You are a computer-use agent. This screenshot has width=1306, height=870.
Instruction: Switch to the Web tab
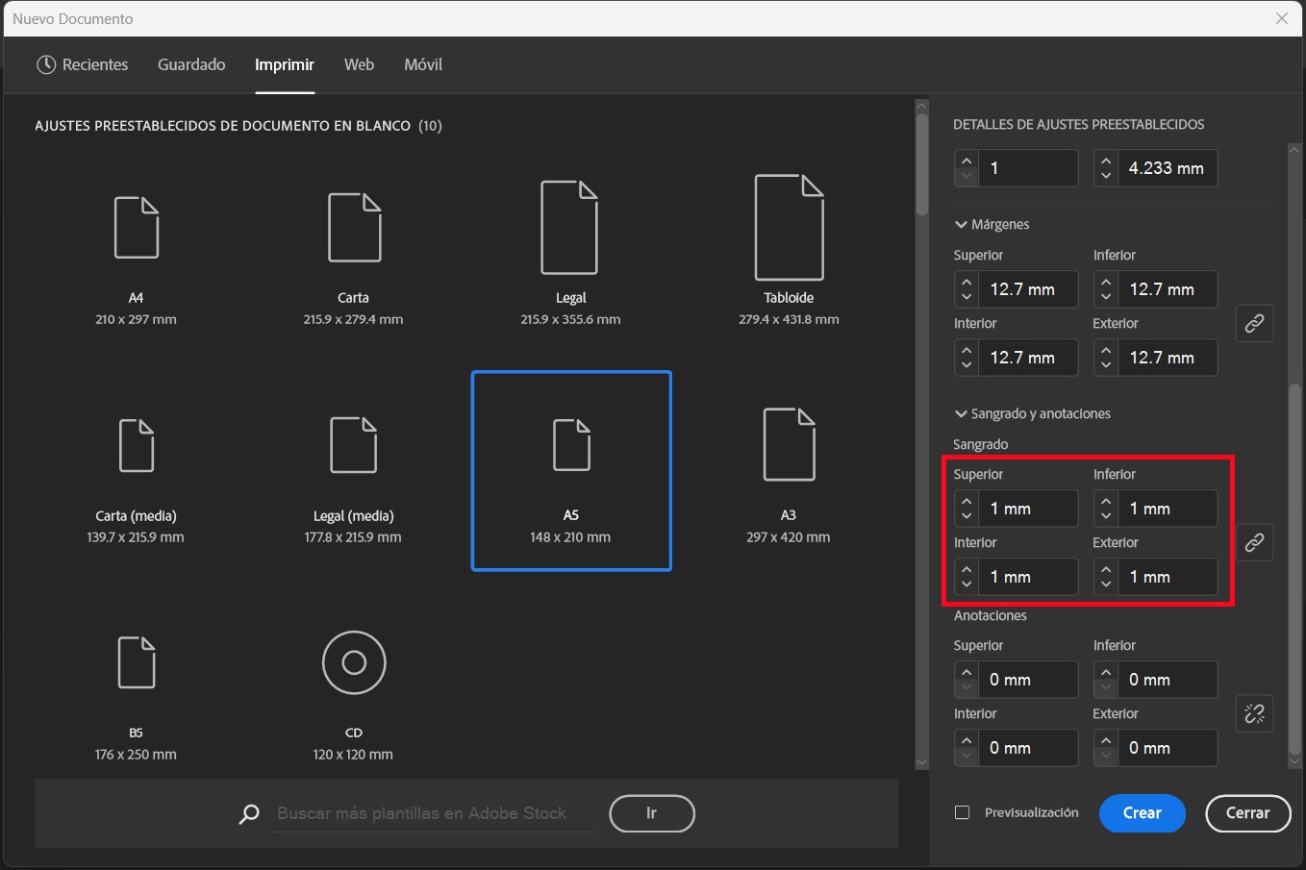tap(359, 64)
